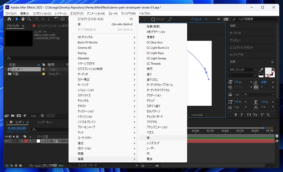Image resolution: width=283 pixels, height=172 pixels.
Task: Click the Faux Bold T button
Action: pos(236,115)
